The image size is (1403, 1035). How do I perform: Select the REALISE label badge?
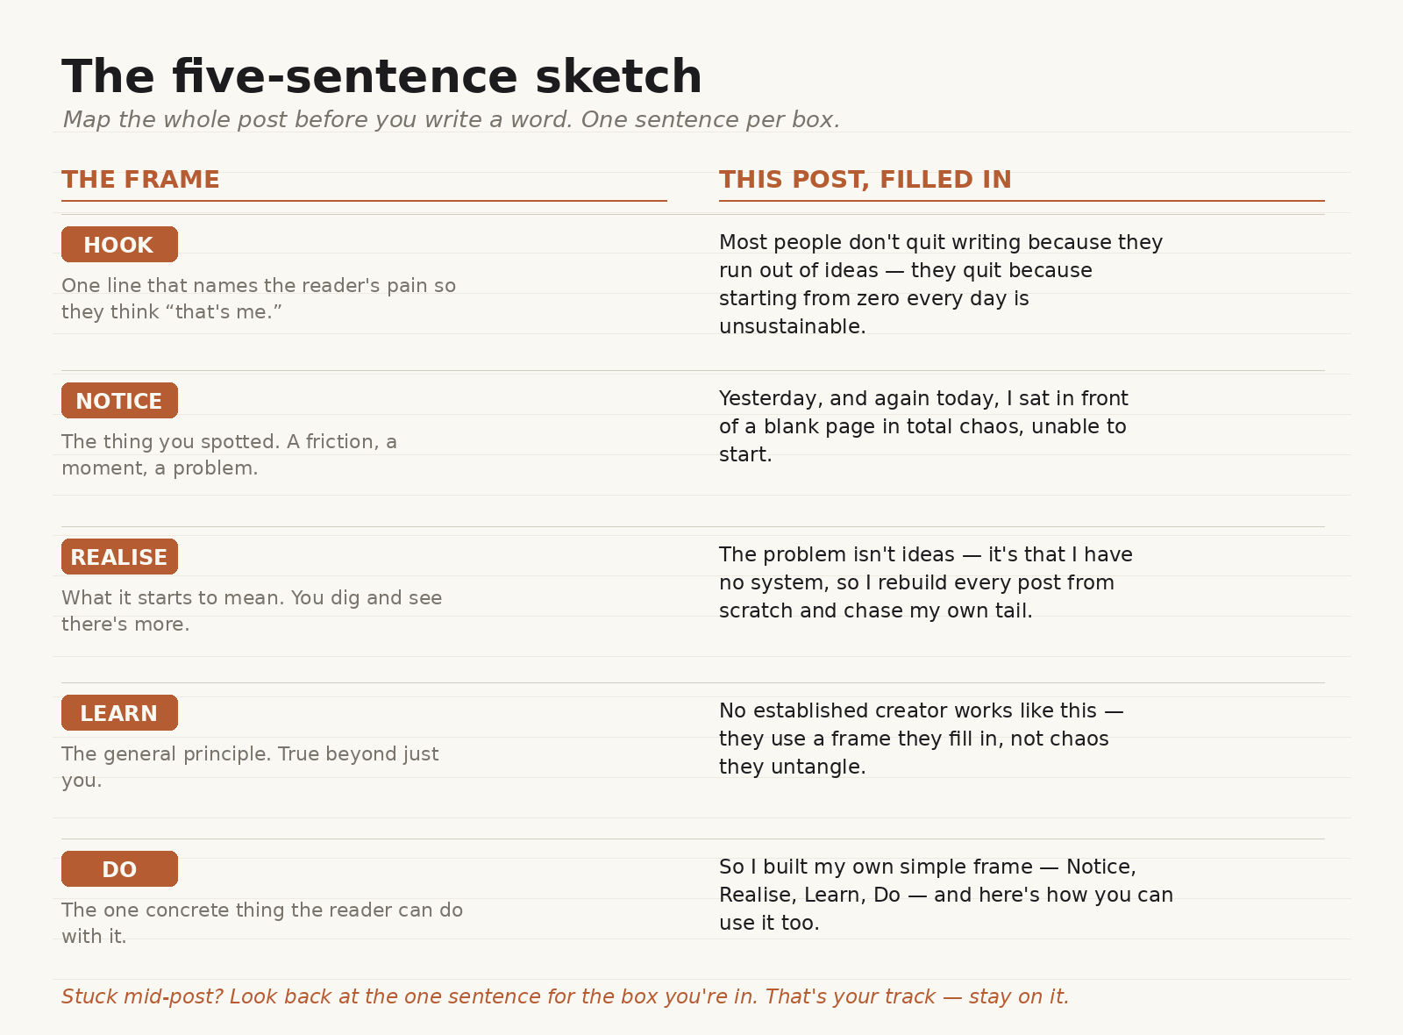click(119, 557)
